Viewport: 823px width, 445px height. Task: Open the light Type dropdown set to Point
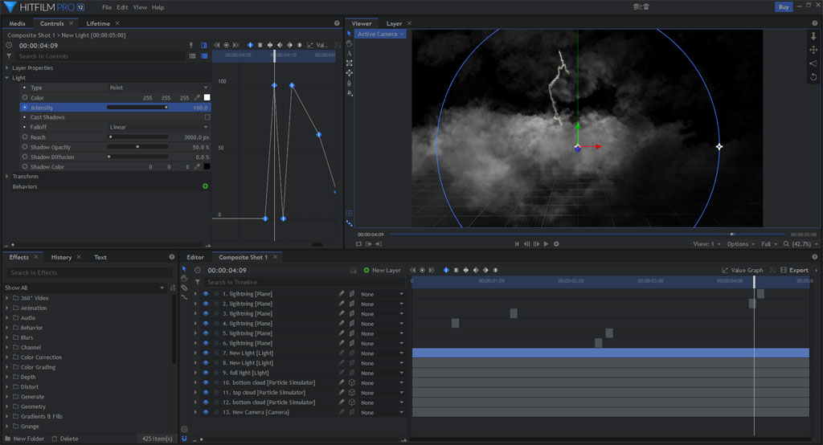tap(158, 88)
